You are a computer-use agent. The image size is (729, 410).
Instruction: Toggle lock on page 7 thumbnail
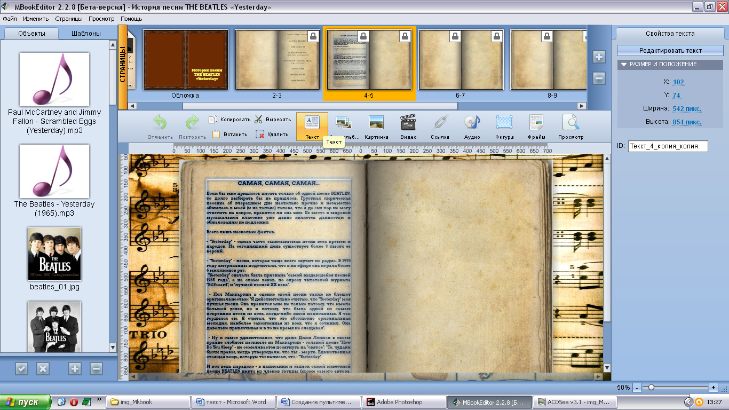click(497, 36)
